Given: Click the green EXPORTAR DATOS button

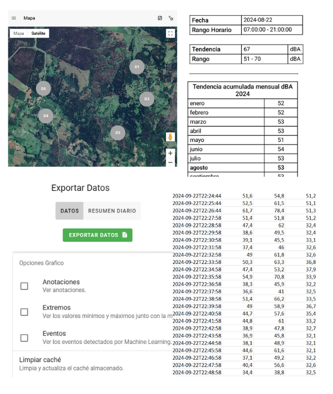Looking at the screenshot, I should pyautogui.click(x=97, y=235).
